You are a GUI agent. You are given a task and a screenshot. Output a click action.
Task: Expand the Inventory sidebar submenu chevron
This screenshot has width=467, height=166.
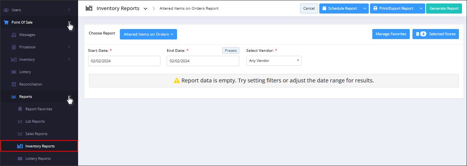pyautogui.click(x=69, y=60)
